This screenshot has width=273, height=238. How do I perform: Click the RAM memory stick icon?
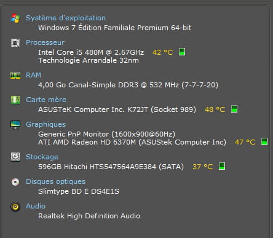[x=15, y=76]
